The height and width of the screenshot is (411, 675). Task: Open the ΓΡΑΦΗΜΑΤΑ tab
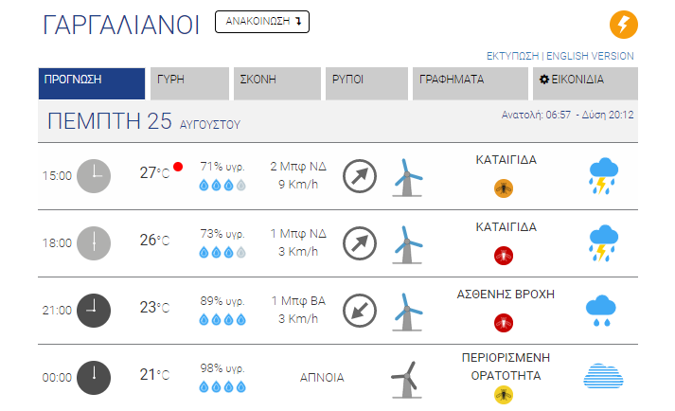click(471, 83)
